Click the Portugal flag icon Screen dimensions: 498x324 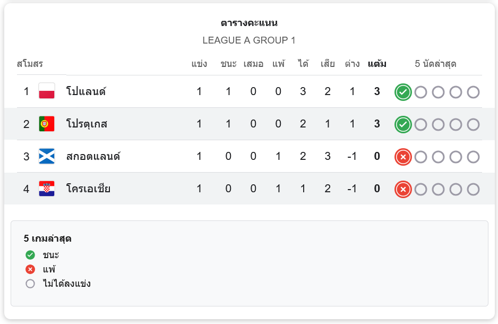[47, 124]
